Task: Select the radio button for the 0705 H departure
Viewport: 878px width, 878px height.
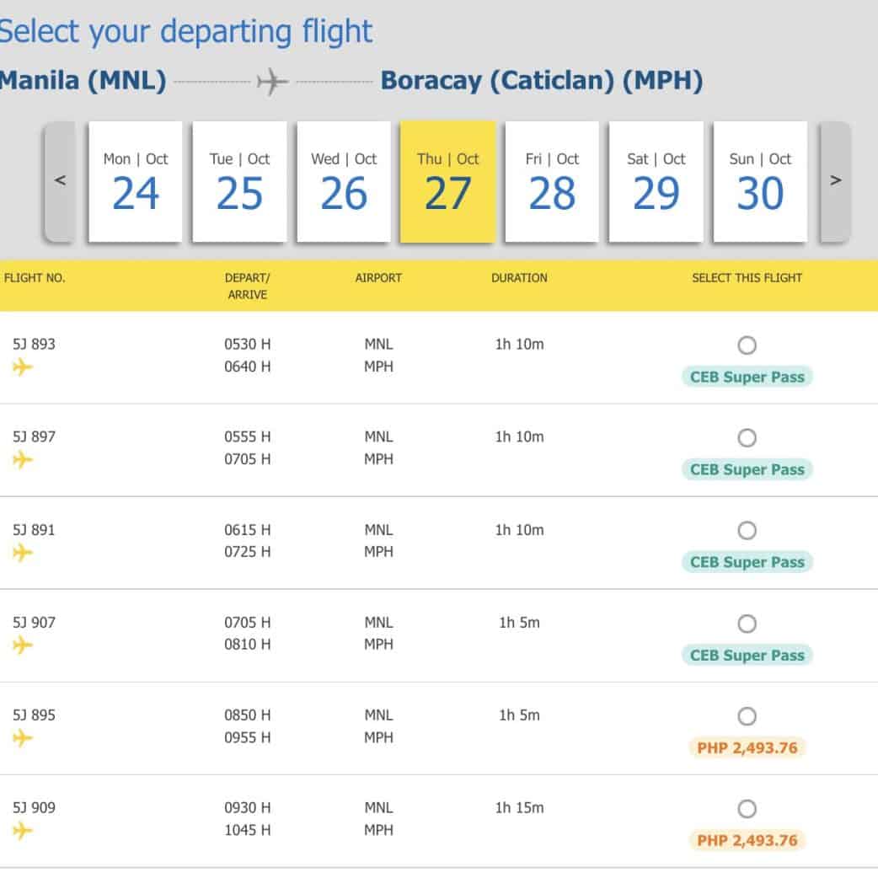Action: click(x=747, y=624)
